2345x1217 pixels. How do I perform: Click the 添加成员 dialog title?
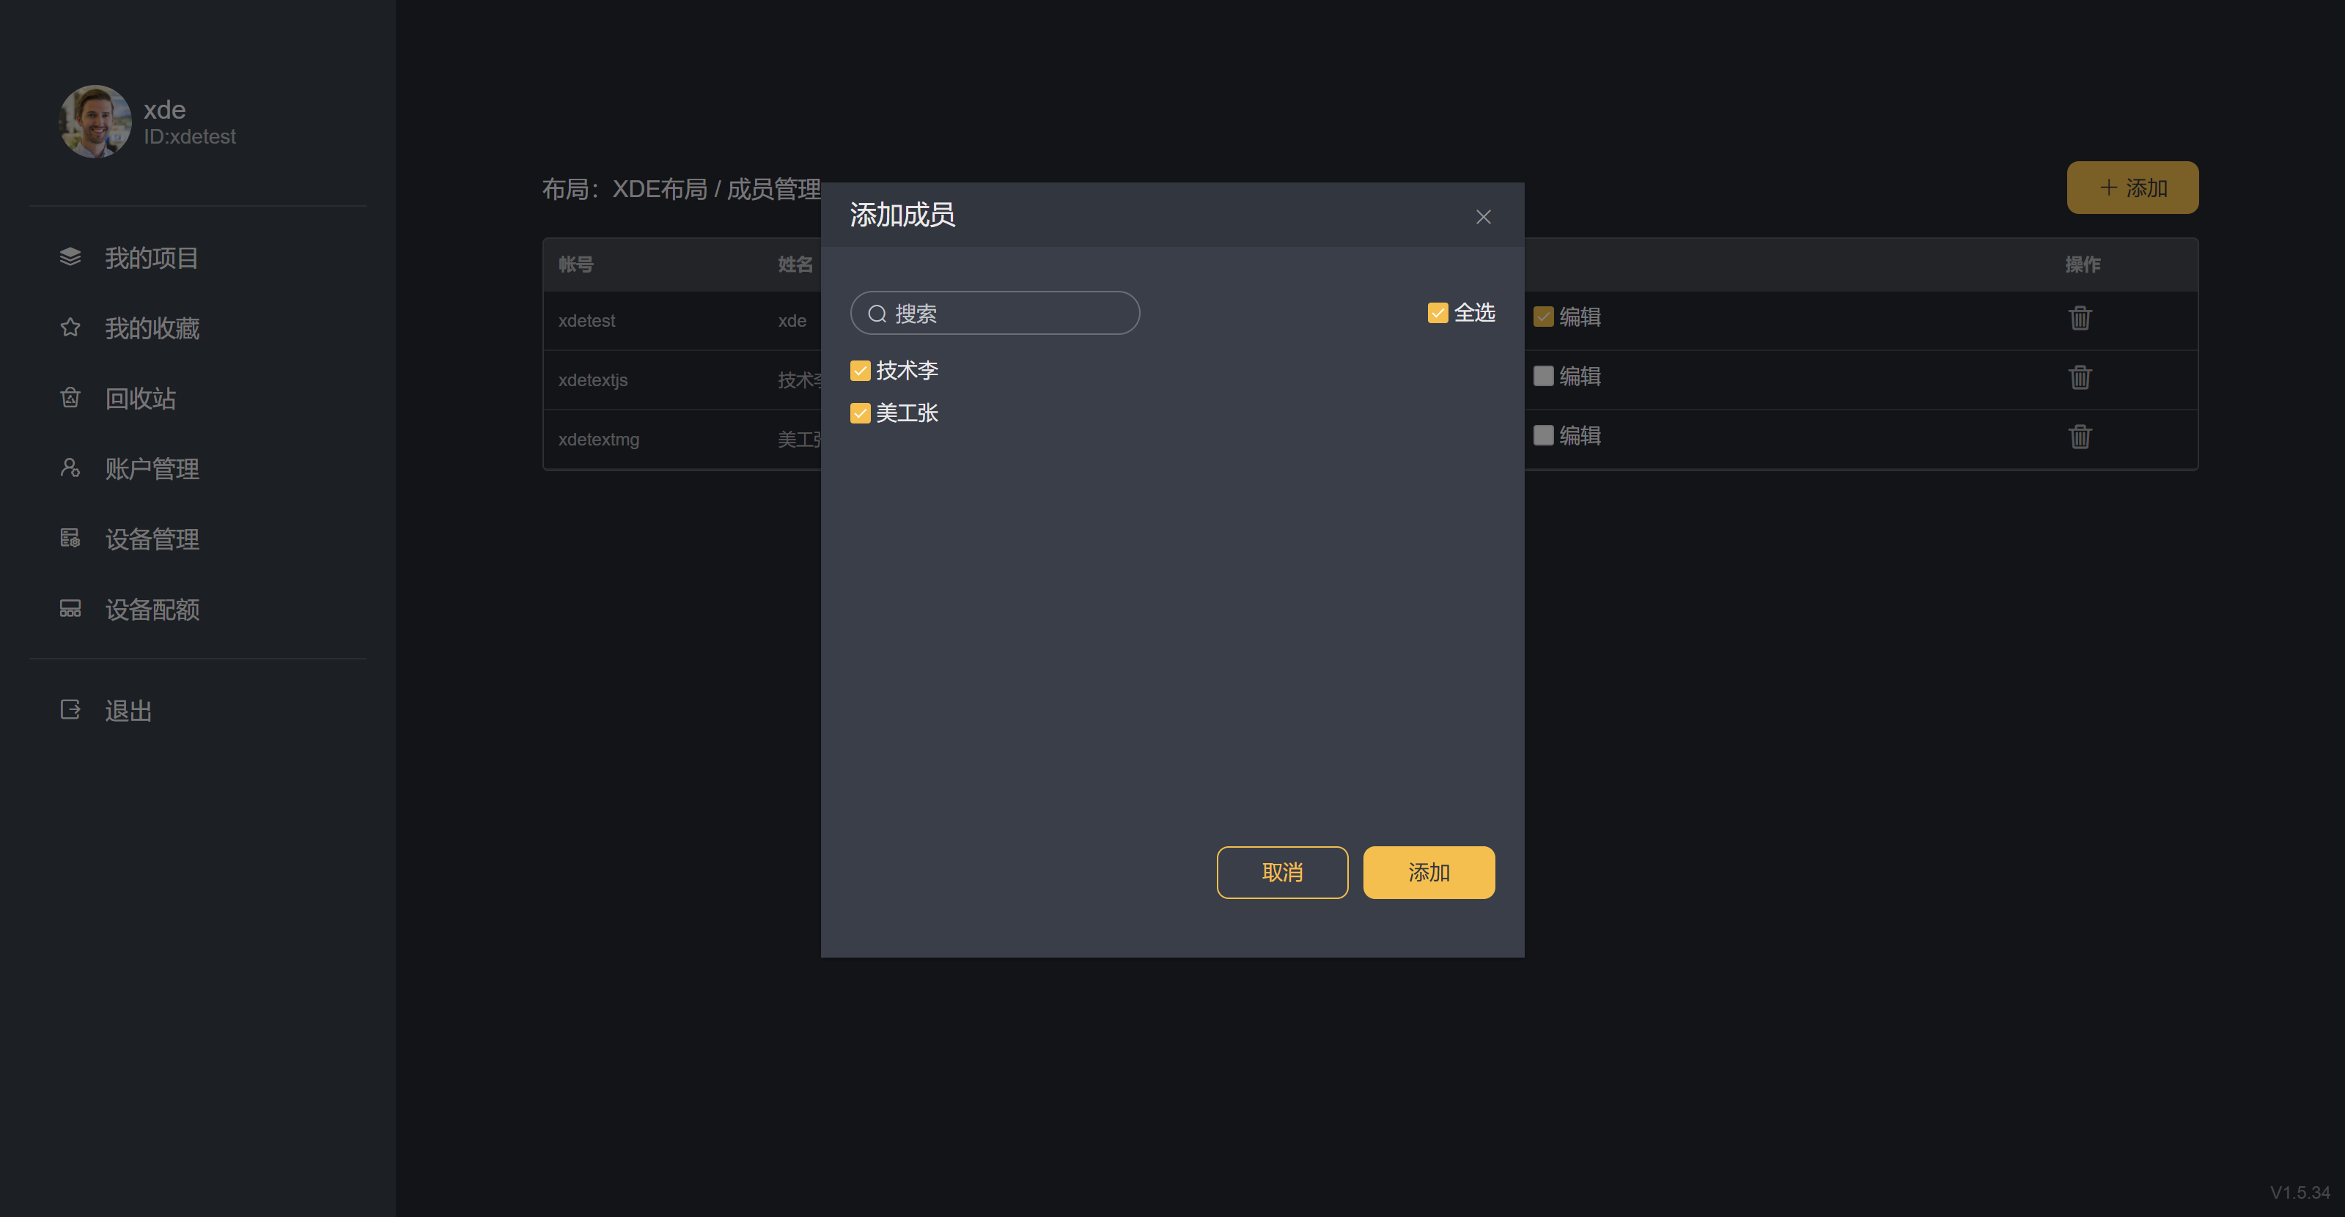[902, 215]
